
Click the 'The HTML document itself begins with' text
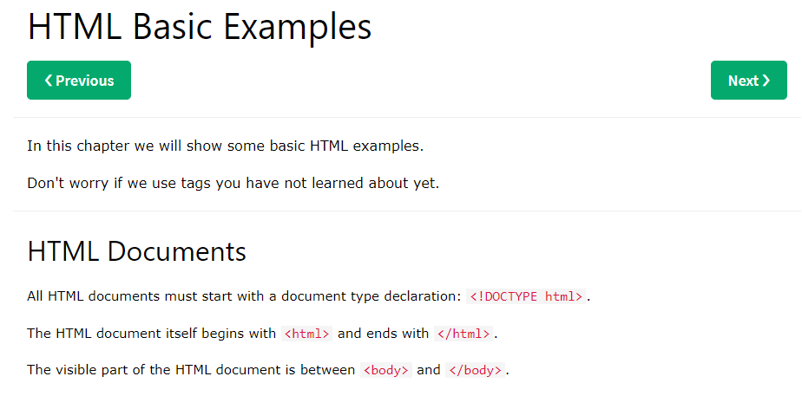click(x=151, y=334)
